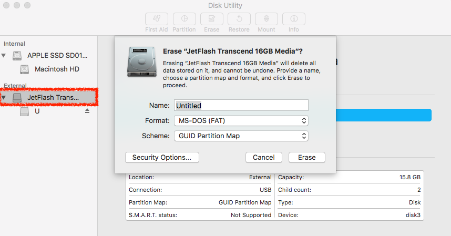Click the hard disk image in Erase dialog
This screenshot has width=451, height=236.
click(x=142, y=61)
